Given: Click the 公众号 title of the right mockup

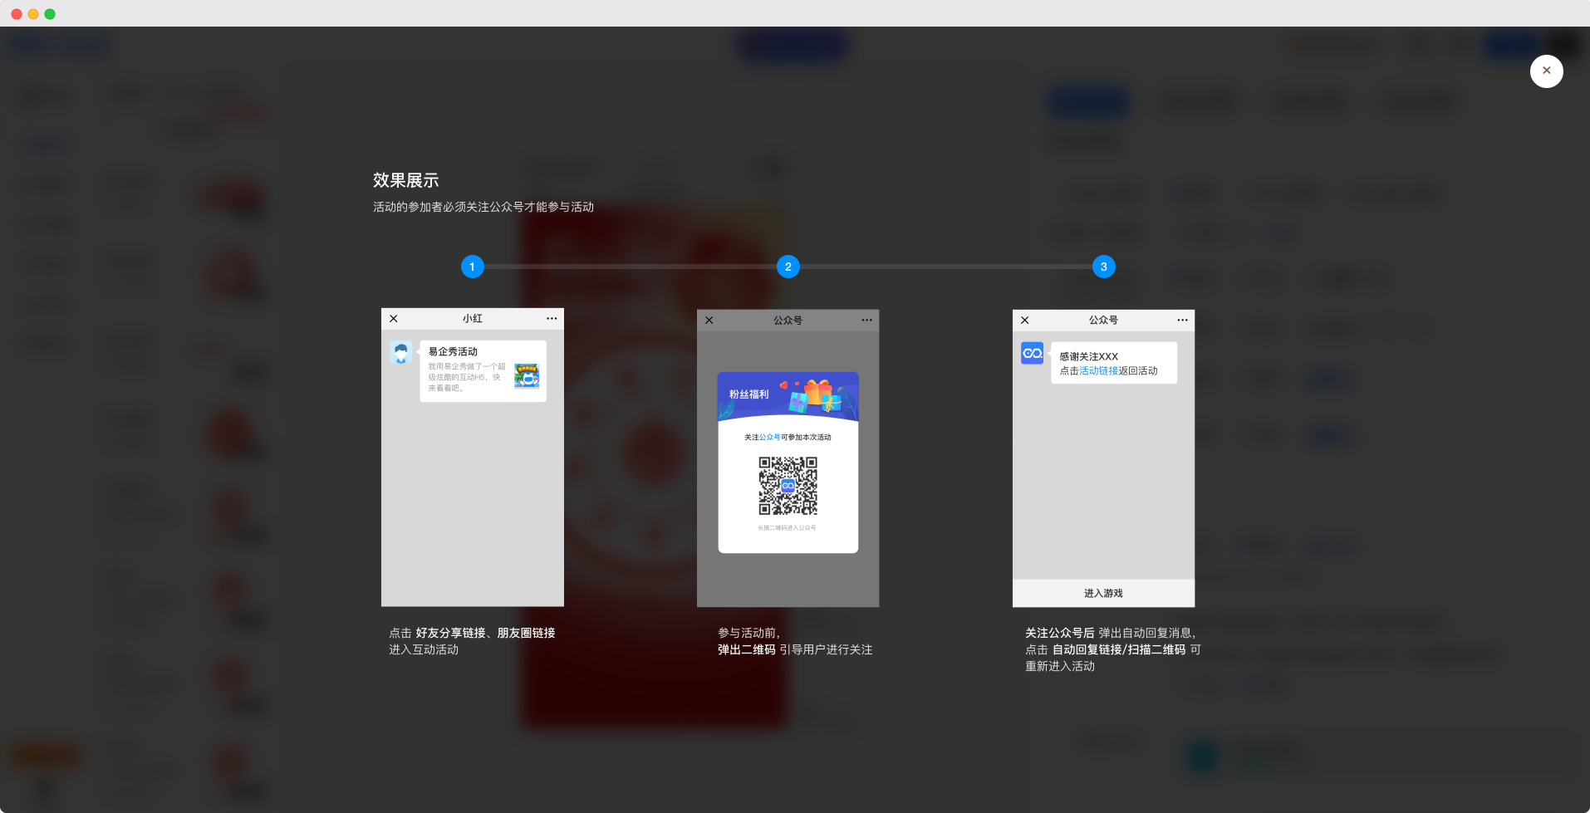Looking at the screenshot, I should pos(1103,321).
